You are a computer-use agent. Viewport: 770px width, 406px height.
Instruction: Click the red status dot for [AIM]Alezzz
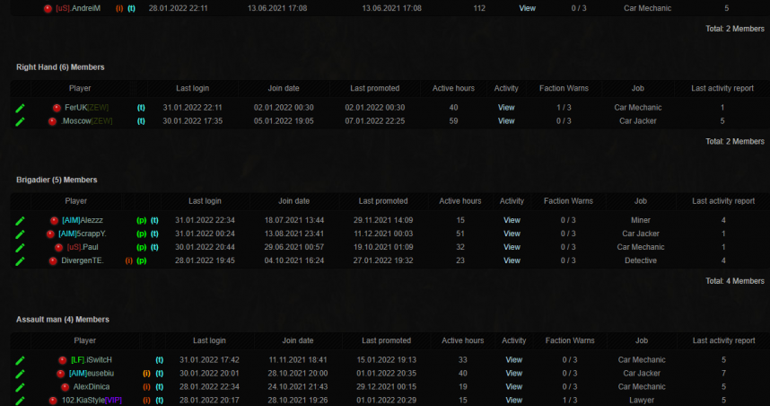(54, 221)
